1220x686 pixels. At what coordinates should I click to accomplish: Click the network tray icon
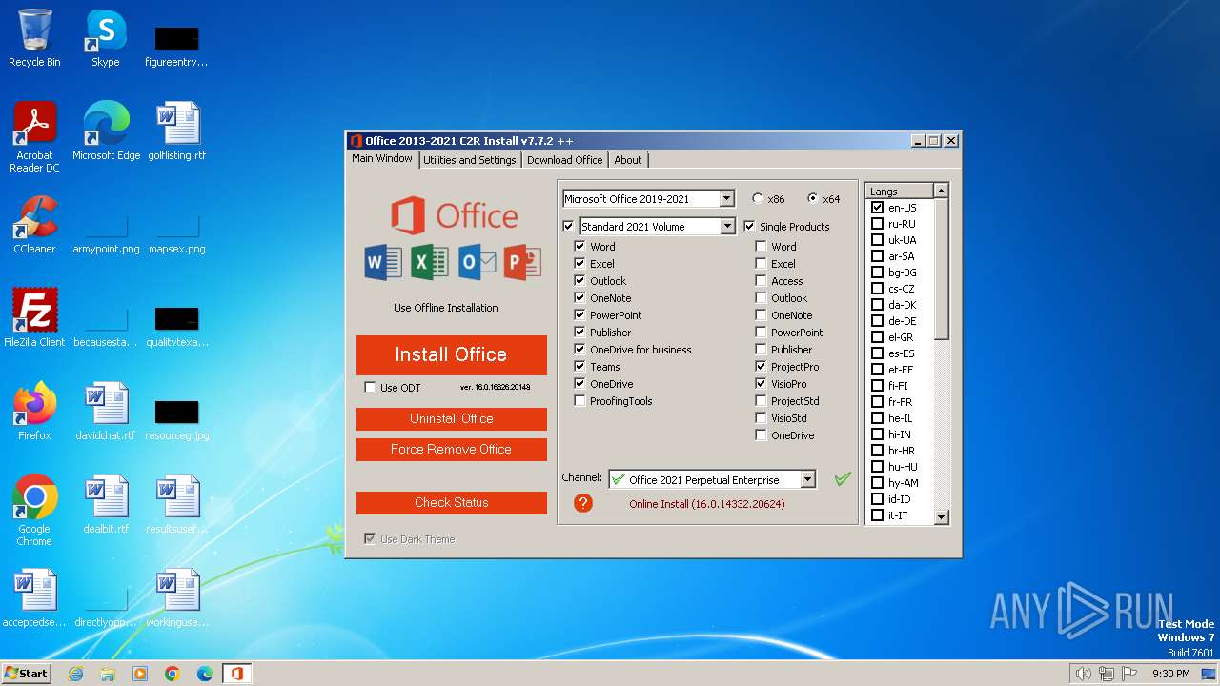[x=1107, y=674]
